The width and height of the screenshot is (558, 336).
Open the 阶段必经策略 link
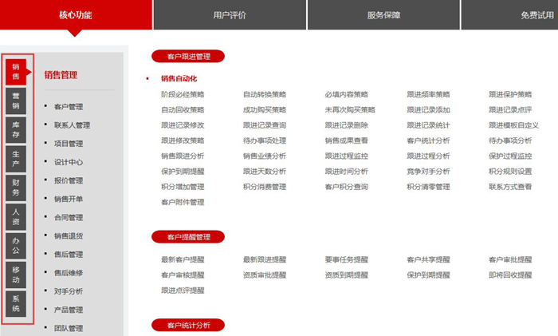[x=183, y=94]
